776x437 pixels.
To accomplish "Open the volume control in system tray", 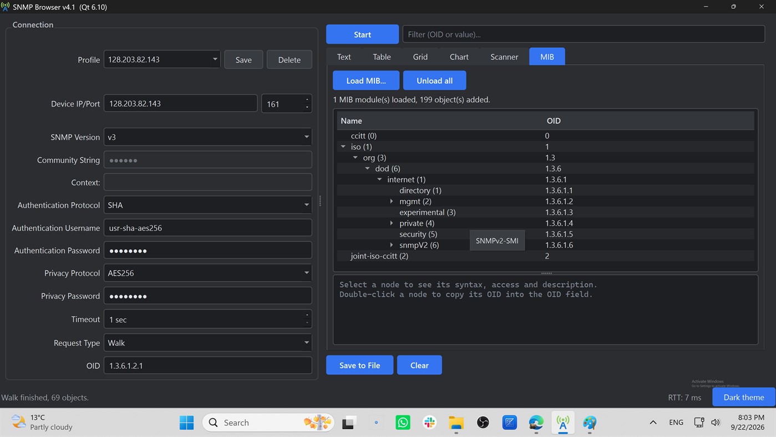I will pyautogui.click(x=715, y=423).
